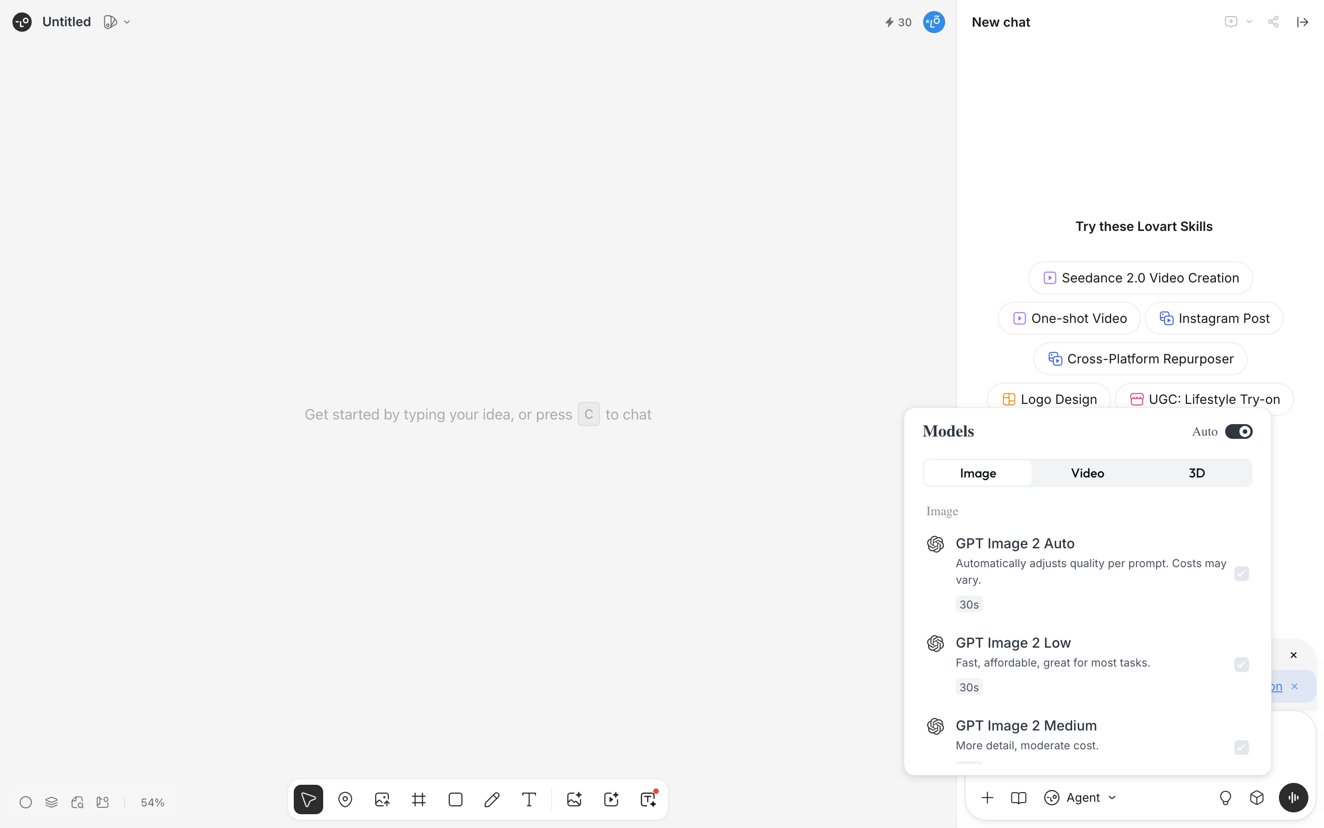Open the 54% zoom level control
The width and height of the screenshot is (1324, 828).
152,802
